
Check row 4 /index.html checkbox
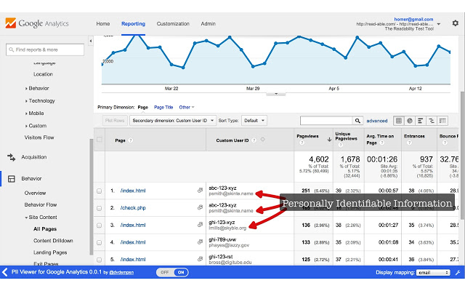100,242
